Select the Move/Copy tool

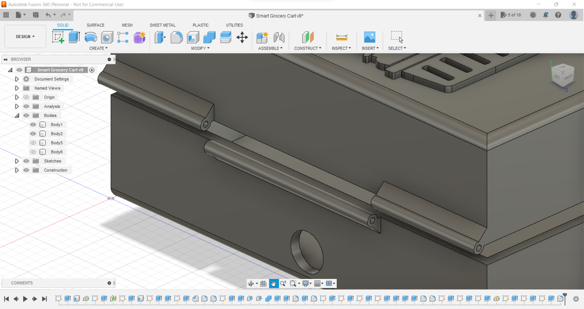(x=242, y=37)
